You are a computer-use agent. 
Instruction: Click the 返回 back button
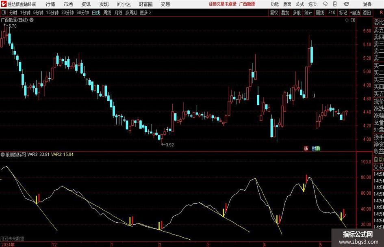pos(367,13)
